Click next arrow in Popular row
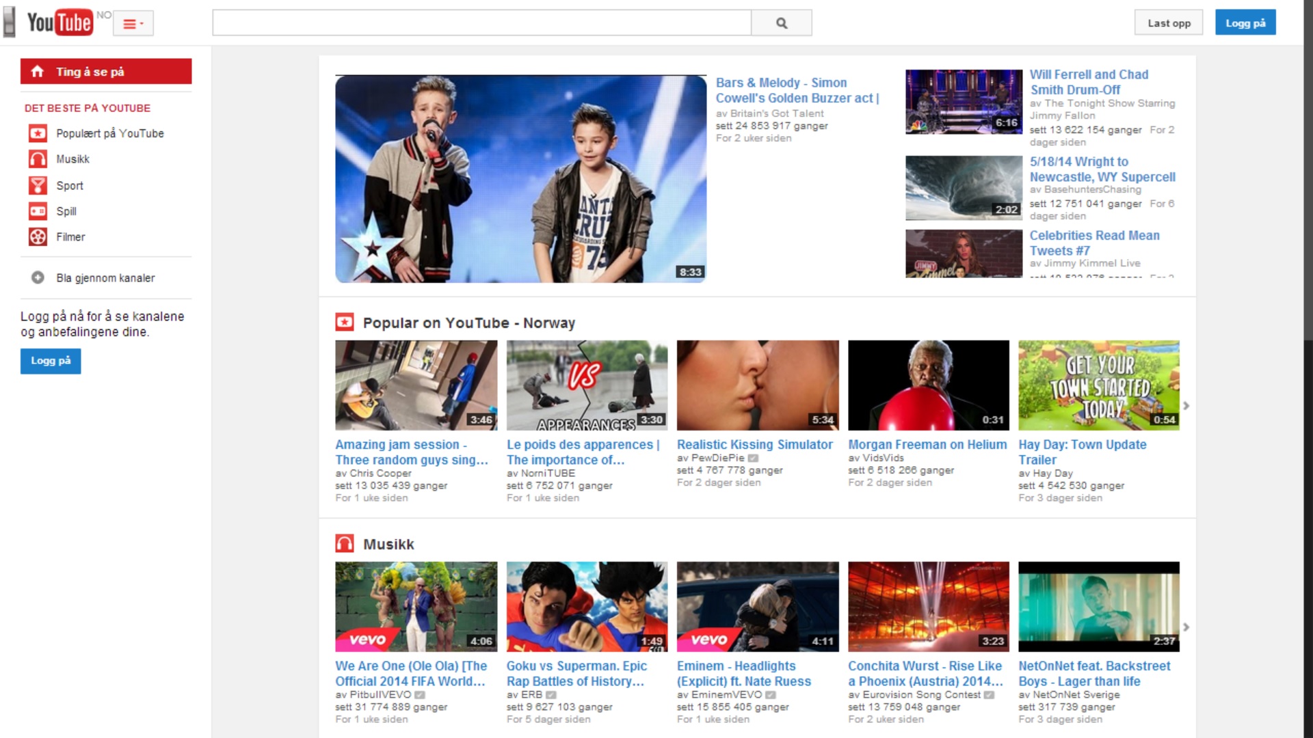 tap(1186, 406)
